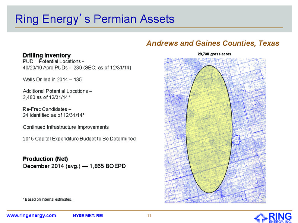Select the 'Drilling Inventory' heading

(x=47, y=55)
